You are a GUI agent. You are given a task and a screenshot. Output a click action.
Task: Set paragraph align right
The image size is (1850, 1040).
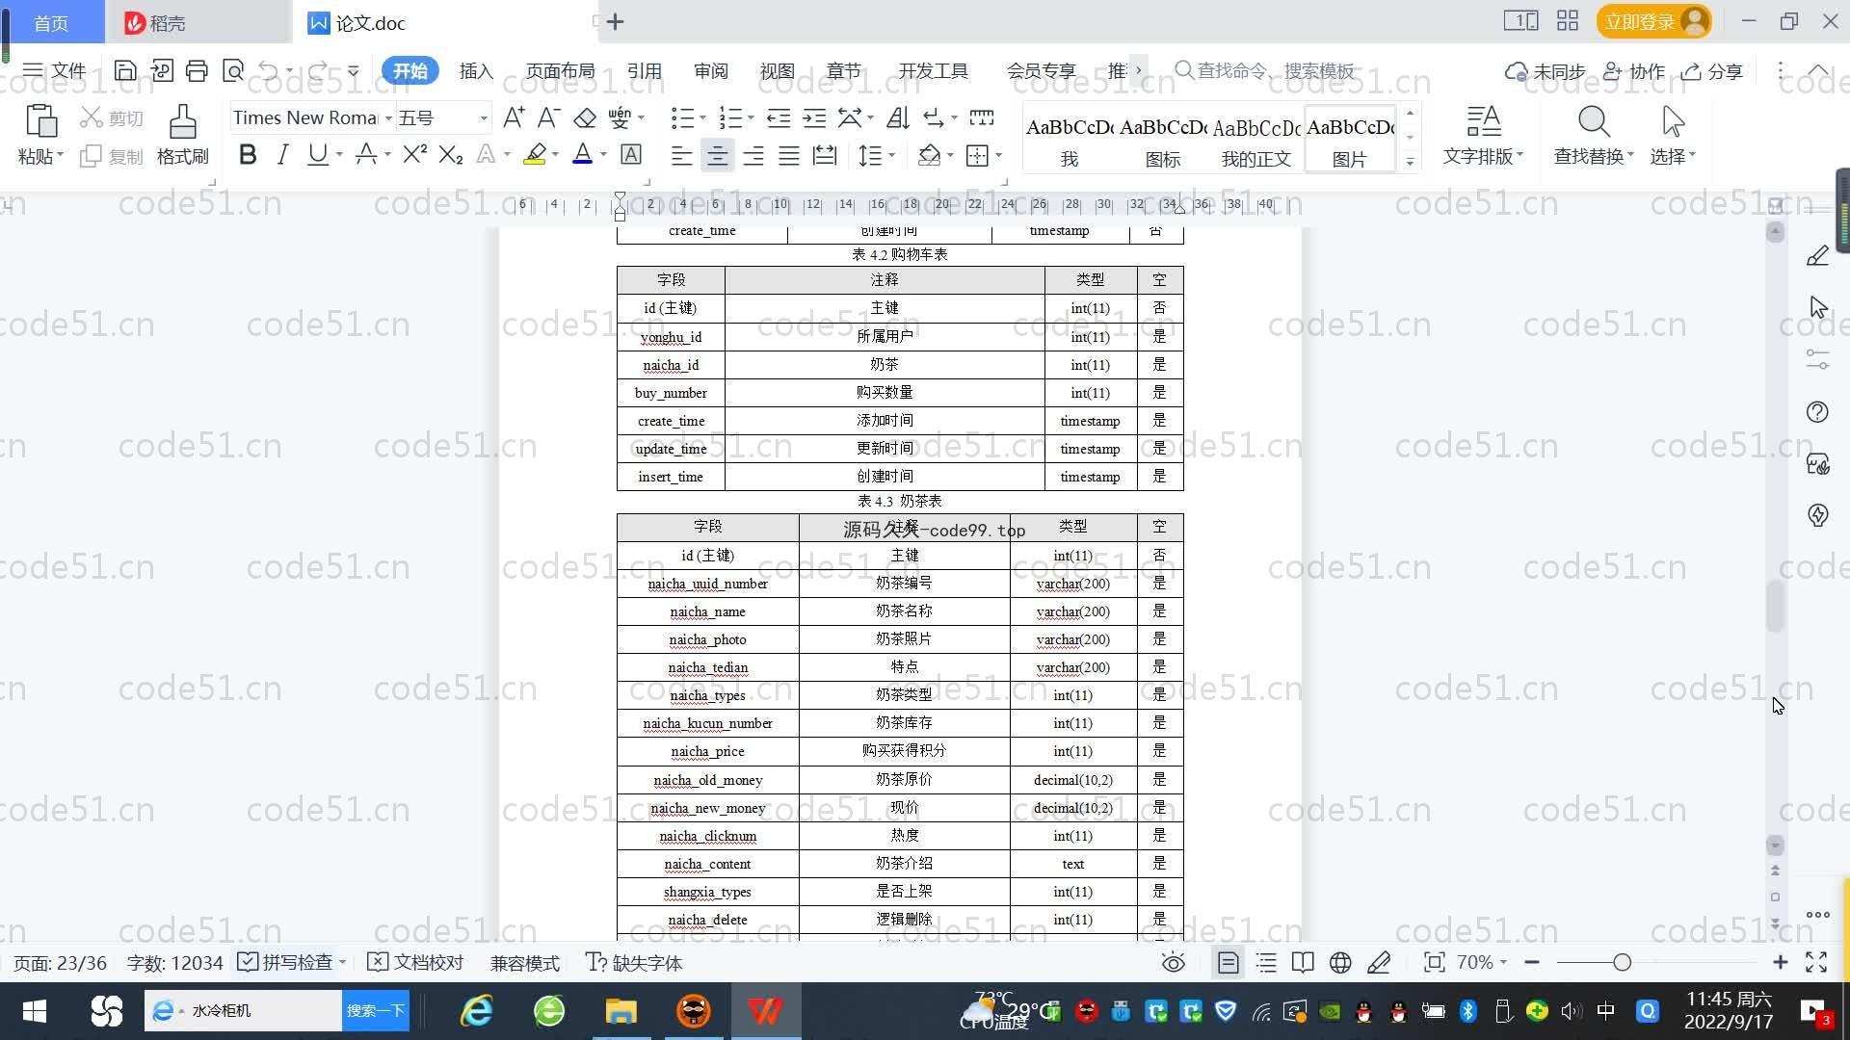pos(753,155)
